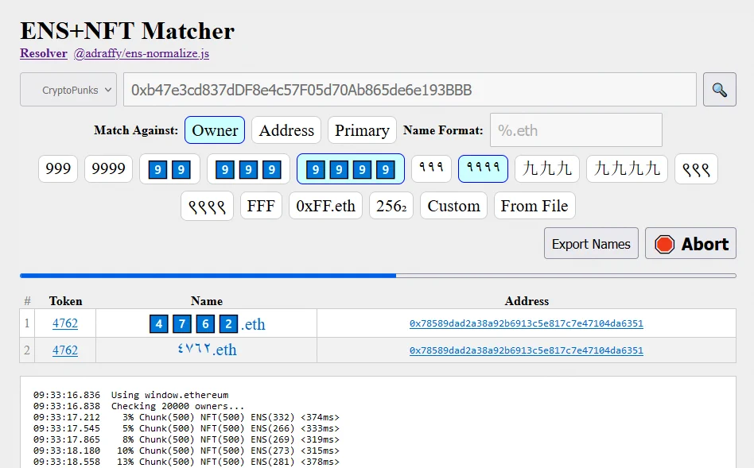
Task: Abort the running match
Action: coord(690,244)
